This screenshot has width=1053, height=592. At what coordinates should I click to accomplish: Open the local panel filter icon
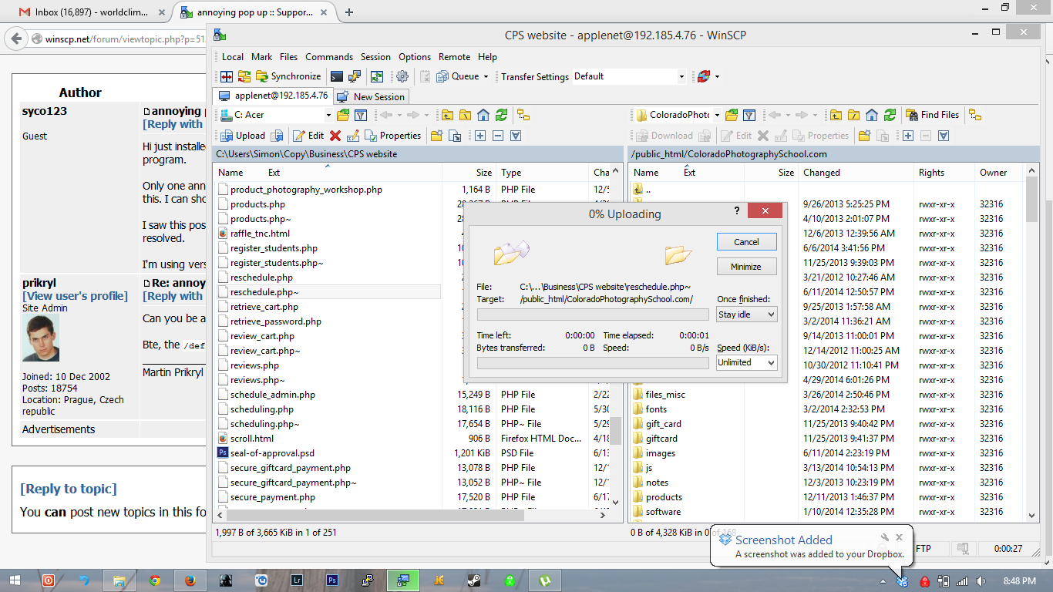coord(361,115)
